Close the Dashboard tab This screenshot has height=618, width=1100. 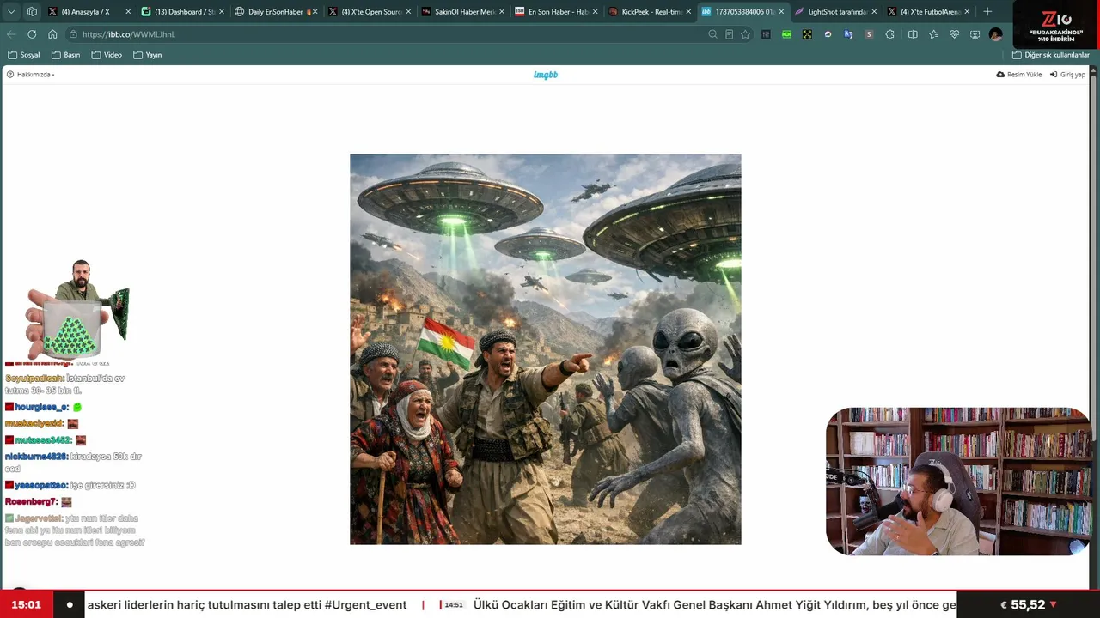[x=221, y=12]
